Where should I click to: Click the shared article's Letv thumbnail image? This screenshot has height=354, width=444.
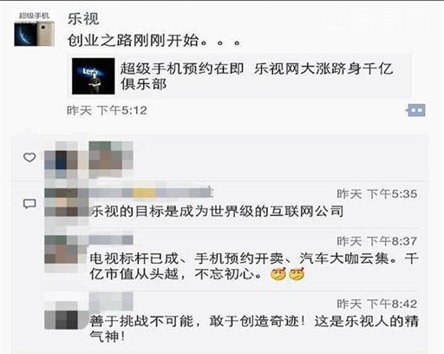[x=94, y=76]
